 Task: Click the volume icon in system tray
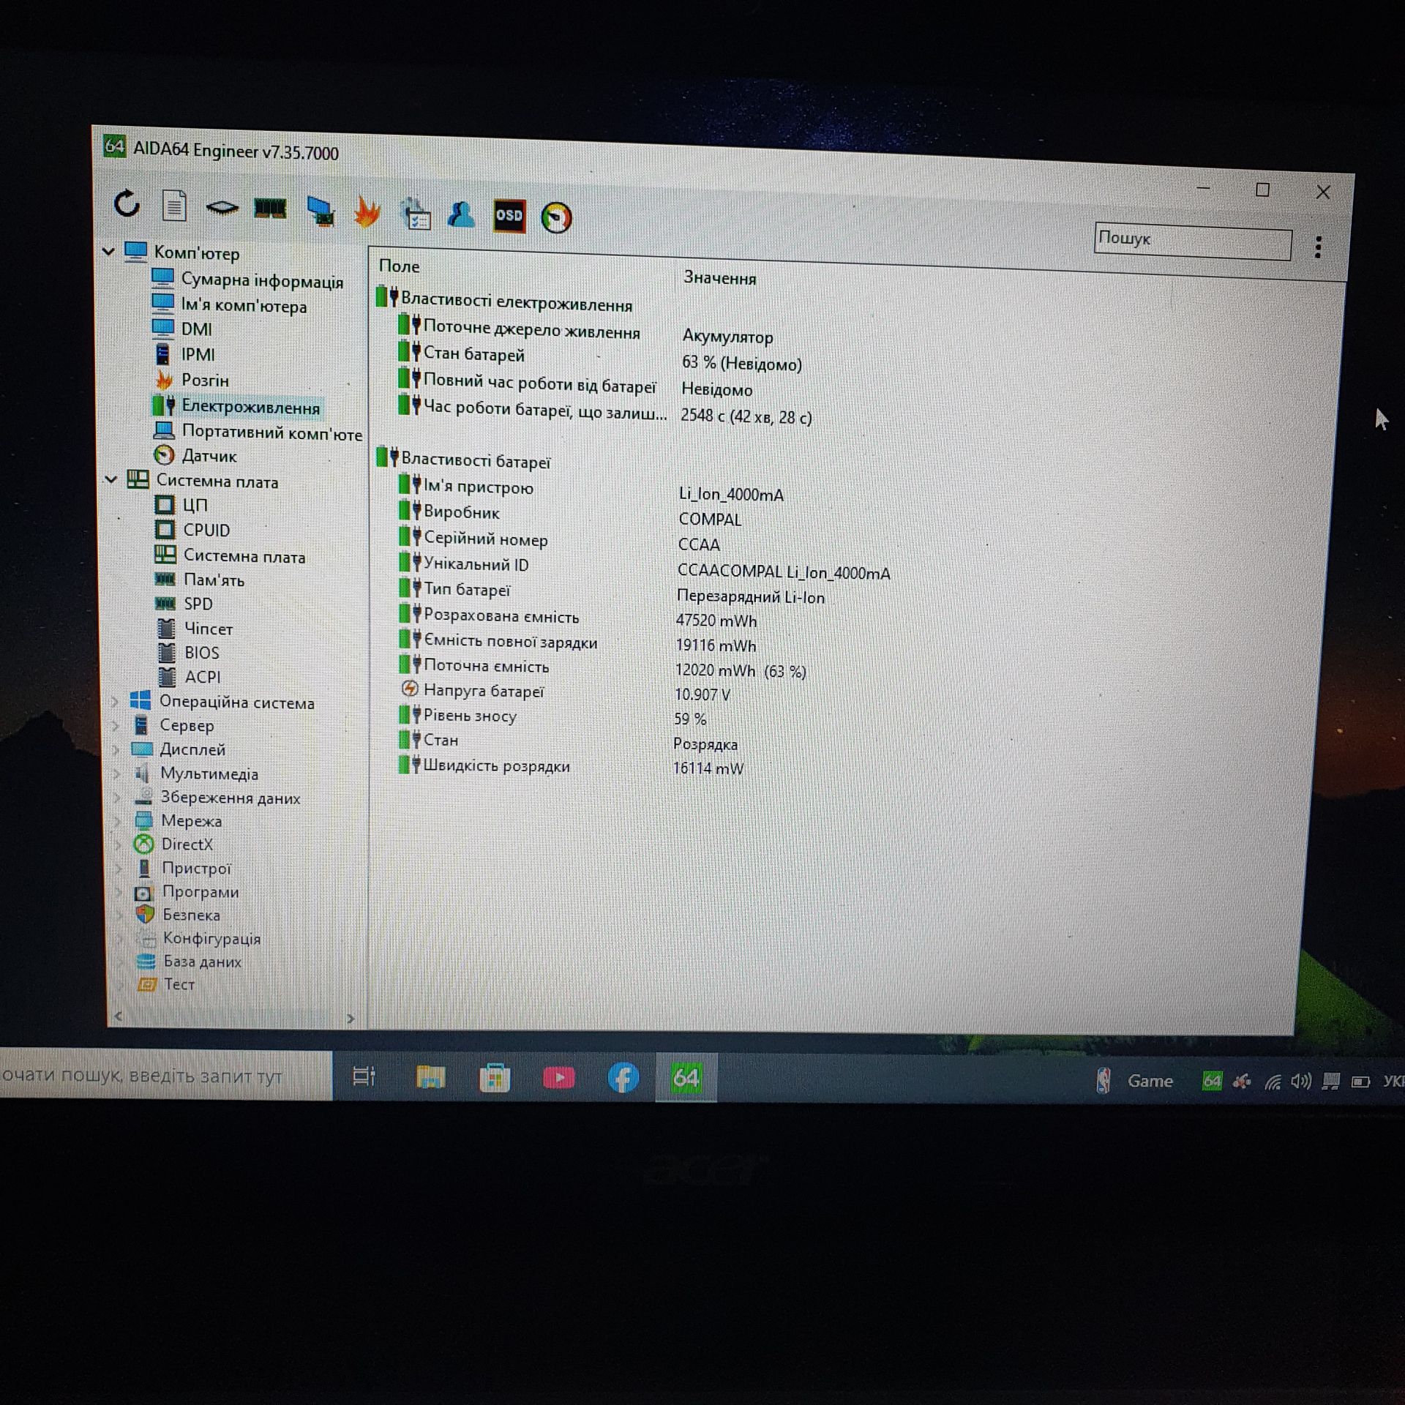tap(1300, 1081)
